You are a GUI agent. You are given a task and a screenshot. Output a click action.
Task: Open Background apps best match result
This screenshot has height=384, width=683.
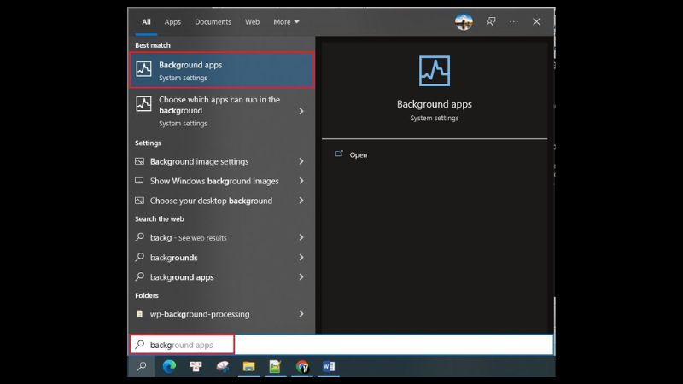point(222,70)
